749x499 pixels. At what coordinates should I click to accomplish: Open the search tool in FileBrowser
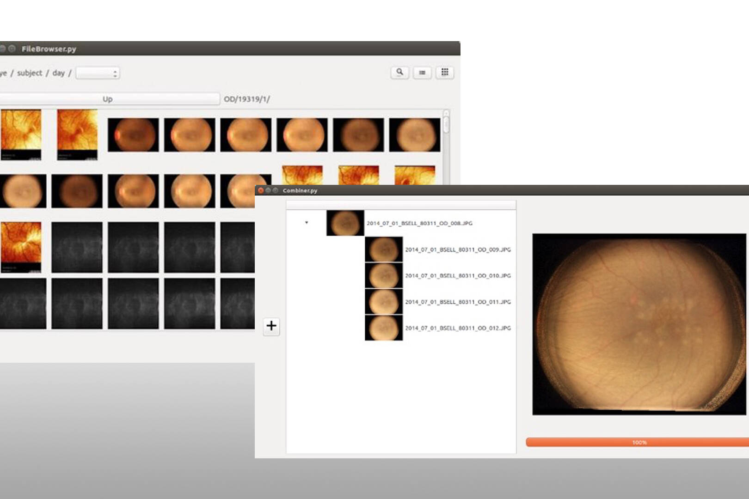coord(399,73)
